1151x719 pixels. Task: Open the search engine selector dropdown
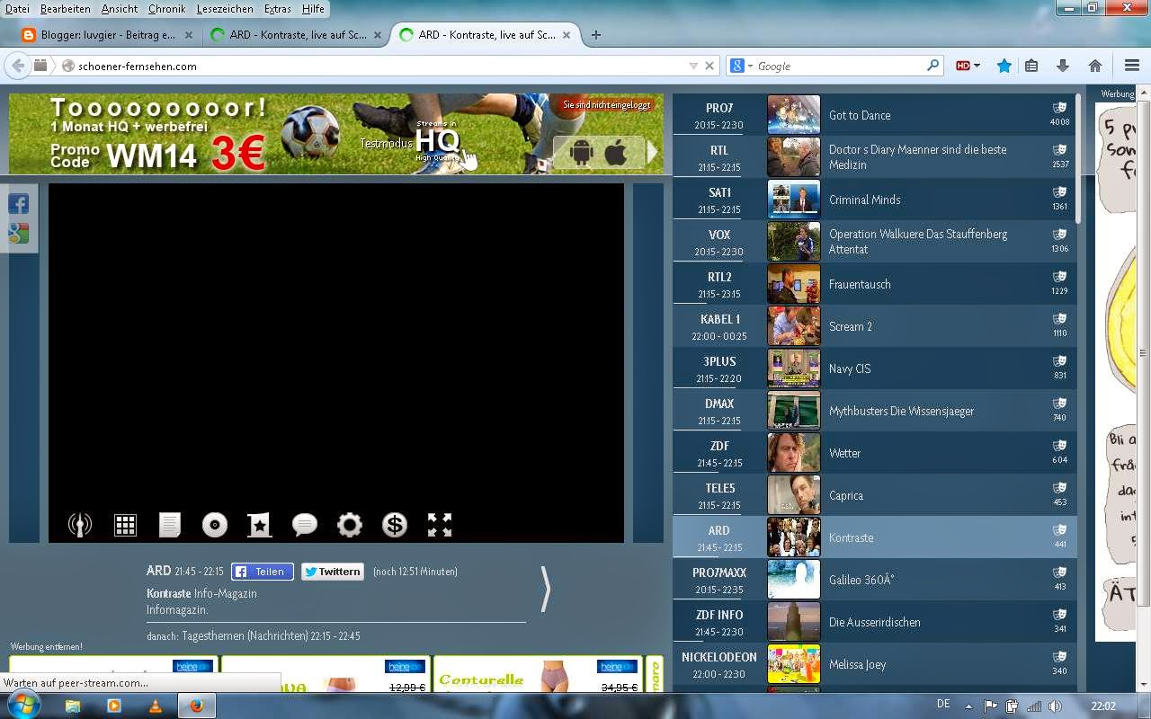[x=741, y=66]
